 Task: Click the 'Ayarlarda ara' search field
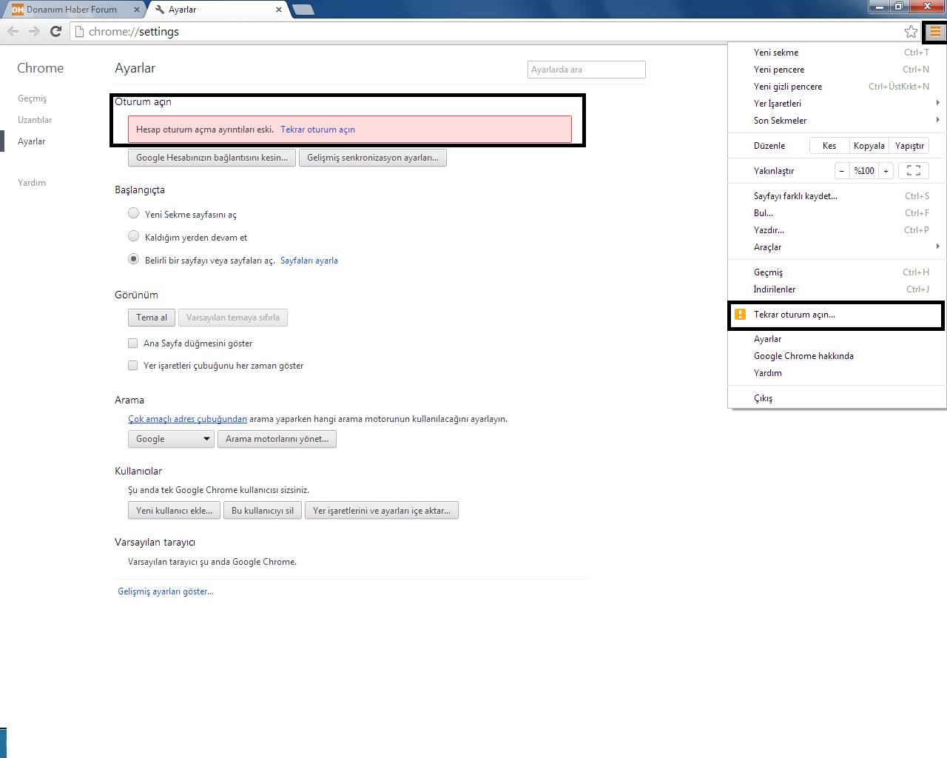click(x=586, y=70)
